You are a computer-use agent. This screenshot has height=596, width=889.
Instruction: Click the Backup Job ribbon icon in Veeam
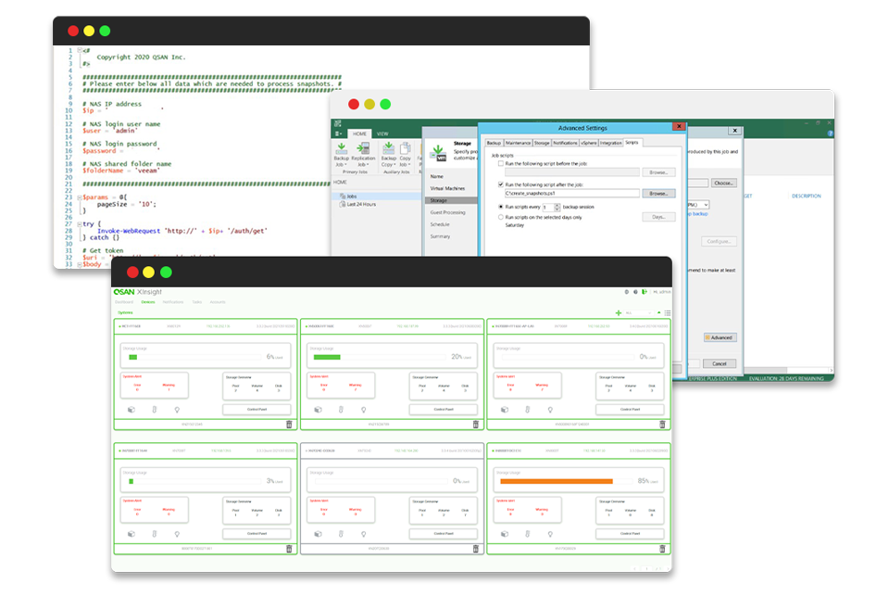point(342,154)
